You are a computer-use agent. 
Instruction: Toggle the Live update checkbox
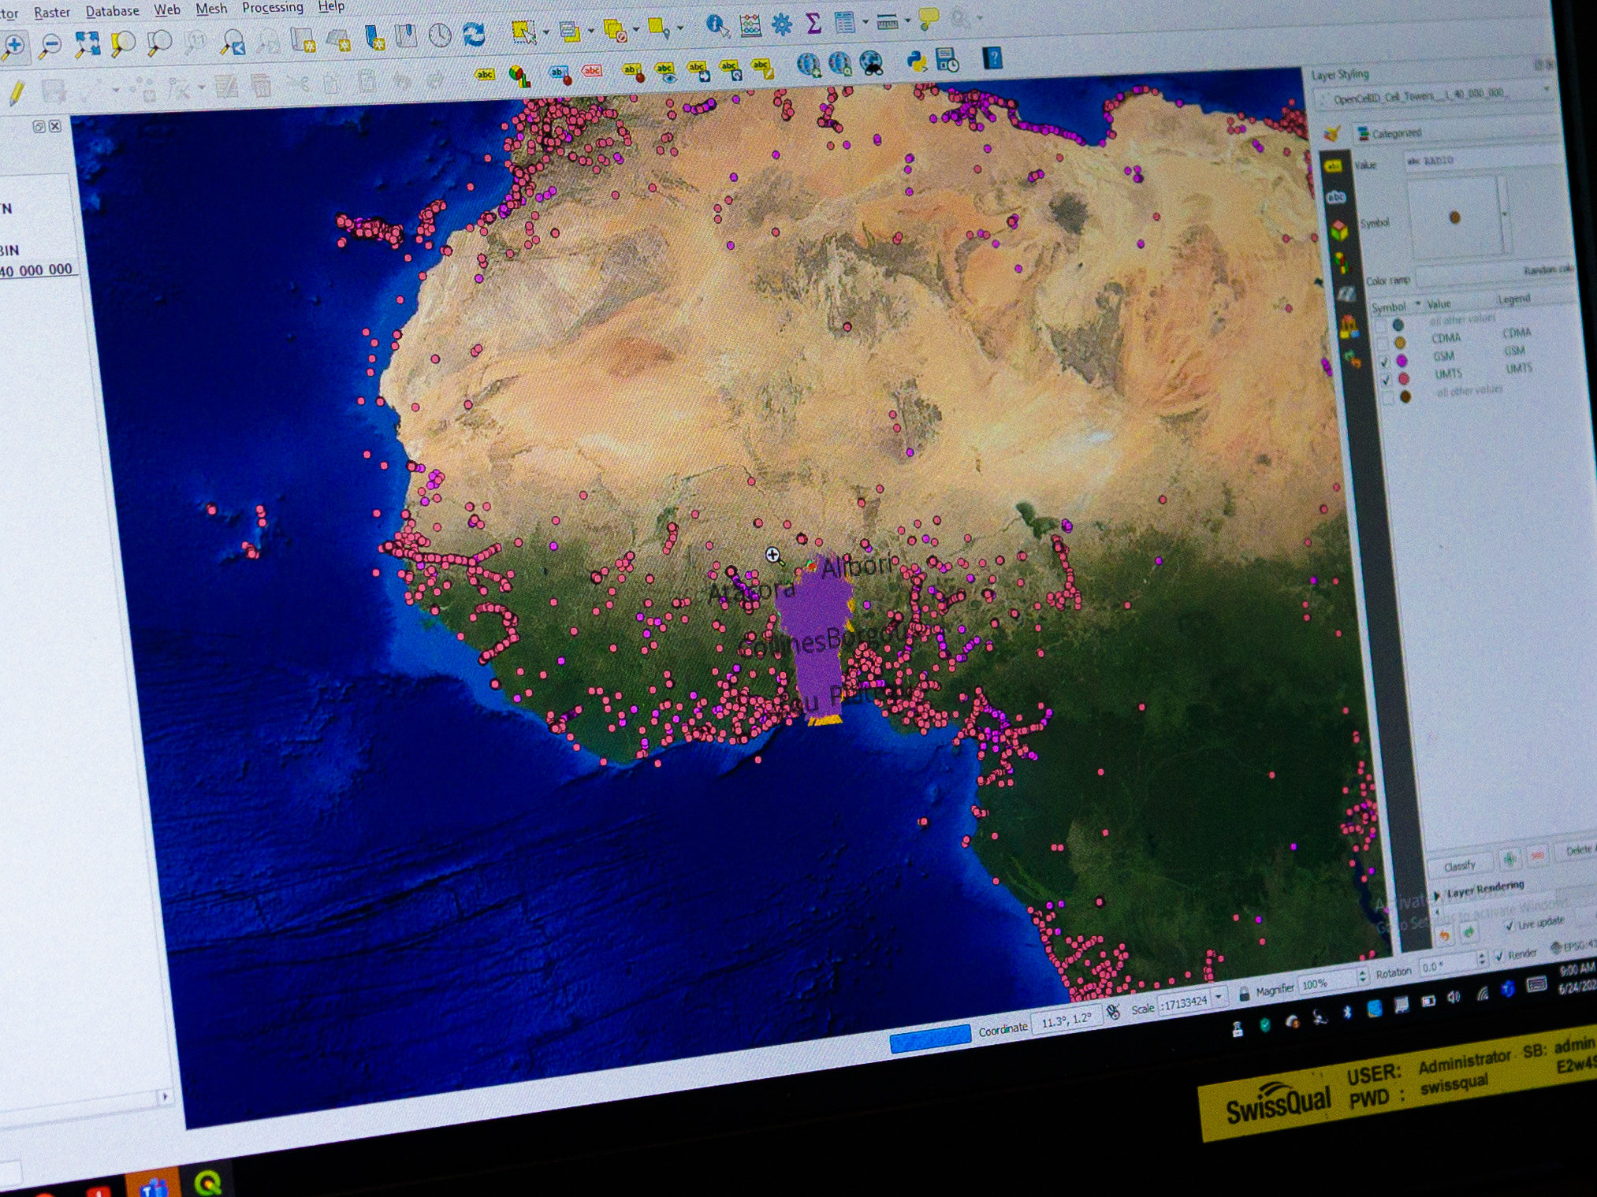[1509, 925]
